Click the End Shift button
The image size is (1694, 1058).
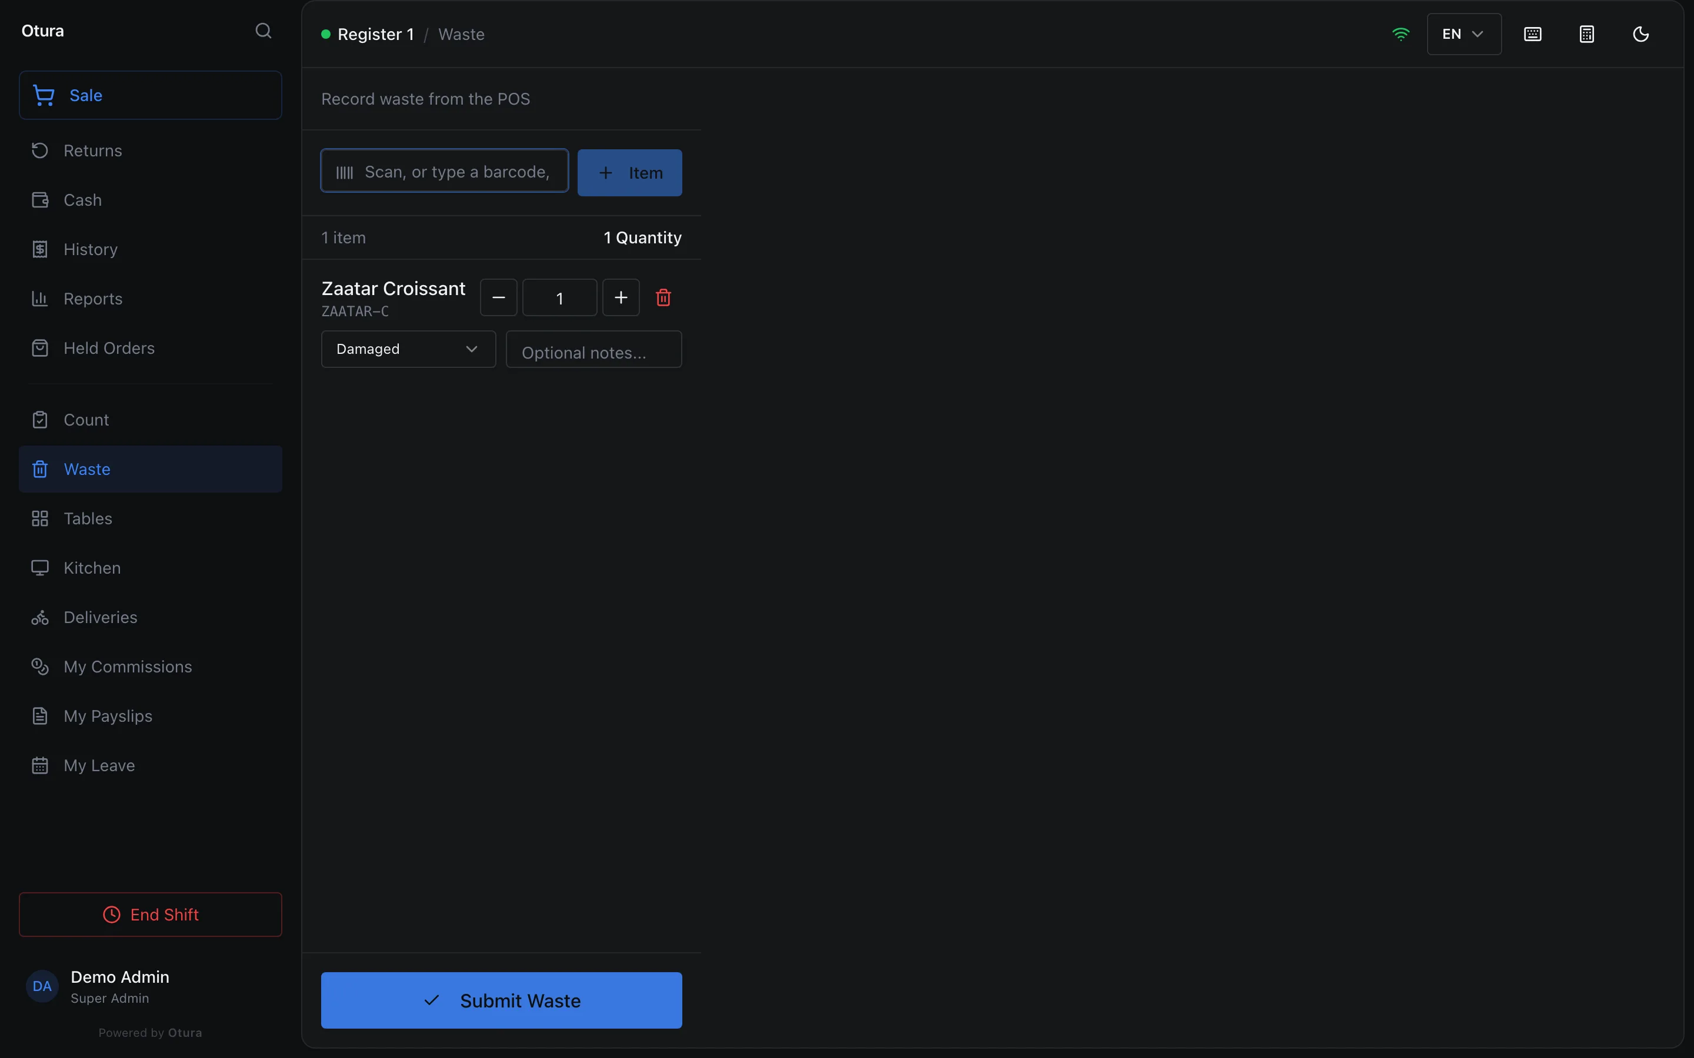(x=151, y=915)
